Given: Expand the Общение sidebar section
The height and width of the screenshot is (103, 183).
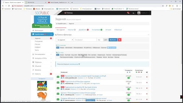Looking at the screenshot, I should click(x=42, y=66).
